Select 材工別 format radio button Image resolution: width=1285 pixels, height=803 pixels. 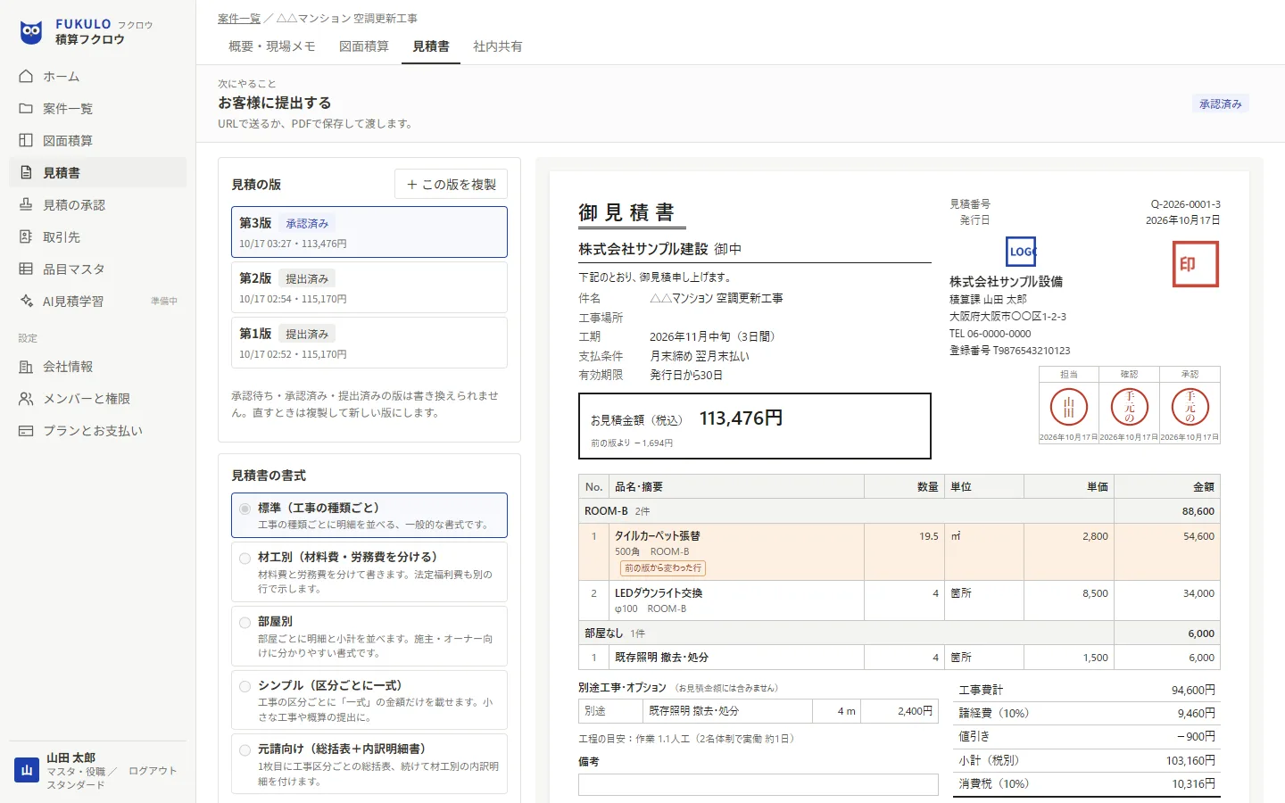tap(245, 559)
